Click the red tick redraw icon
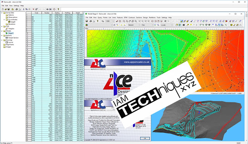248x144 pixels. click(117, 21)
